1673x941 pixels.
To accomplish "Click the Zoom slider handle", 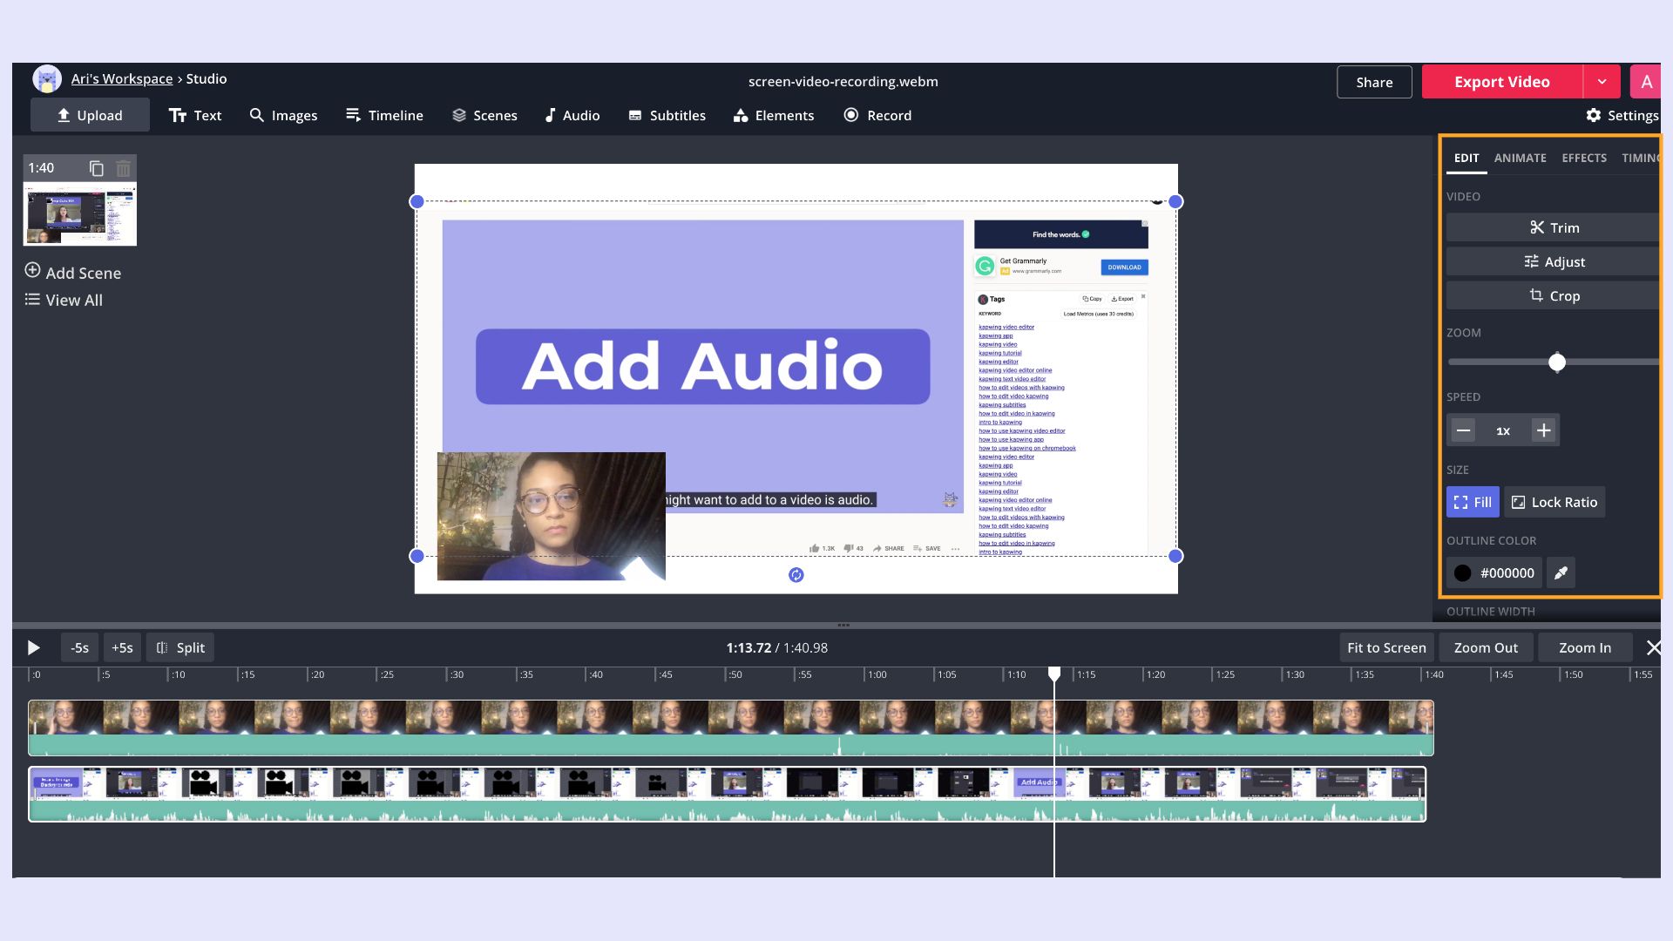I will point(1556,362).
